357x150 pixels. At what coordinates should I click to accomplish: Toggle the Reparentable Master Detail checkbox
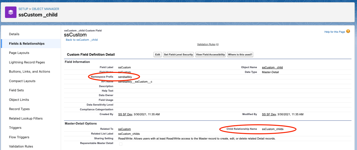[x=121, y=144]
